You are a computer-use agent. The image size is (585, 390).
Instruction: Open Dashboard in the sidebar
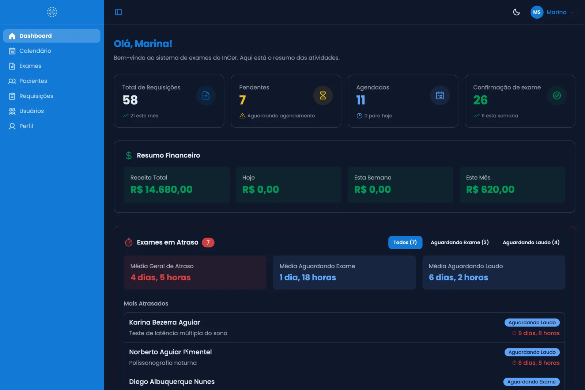click(52, 36)
